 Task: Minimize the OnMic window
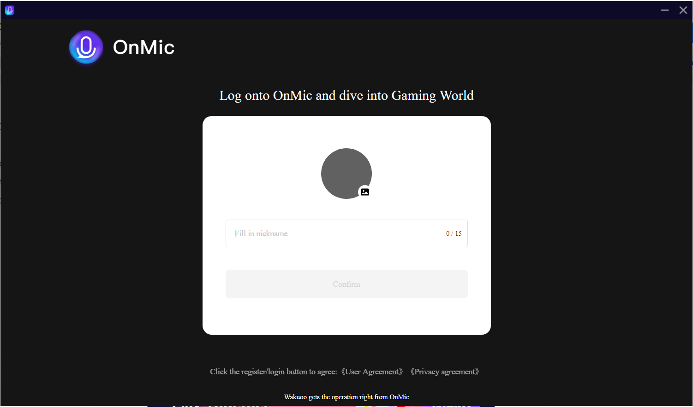pos(665,10)
